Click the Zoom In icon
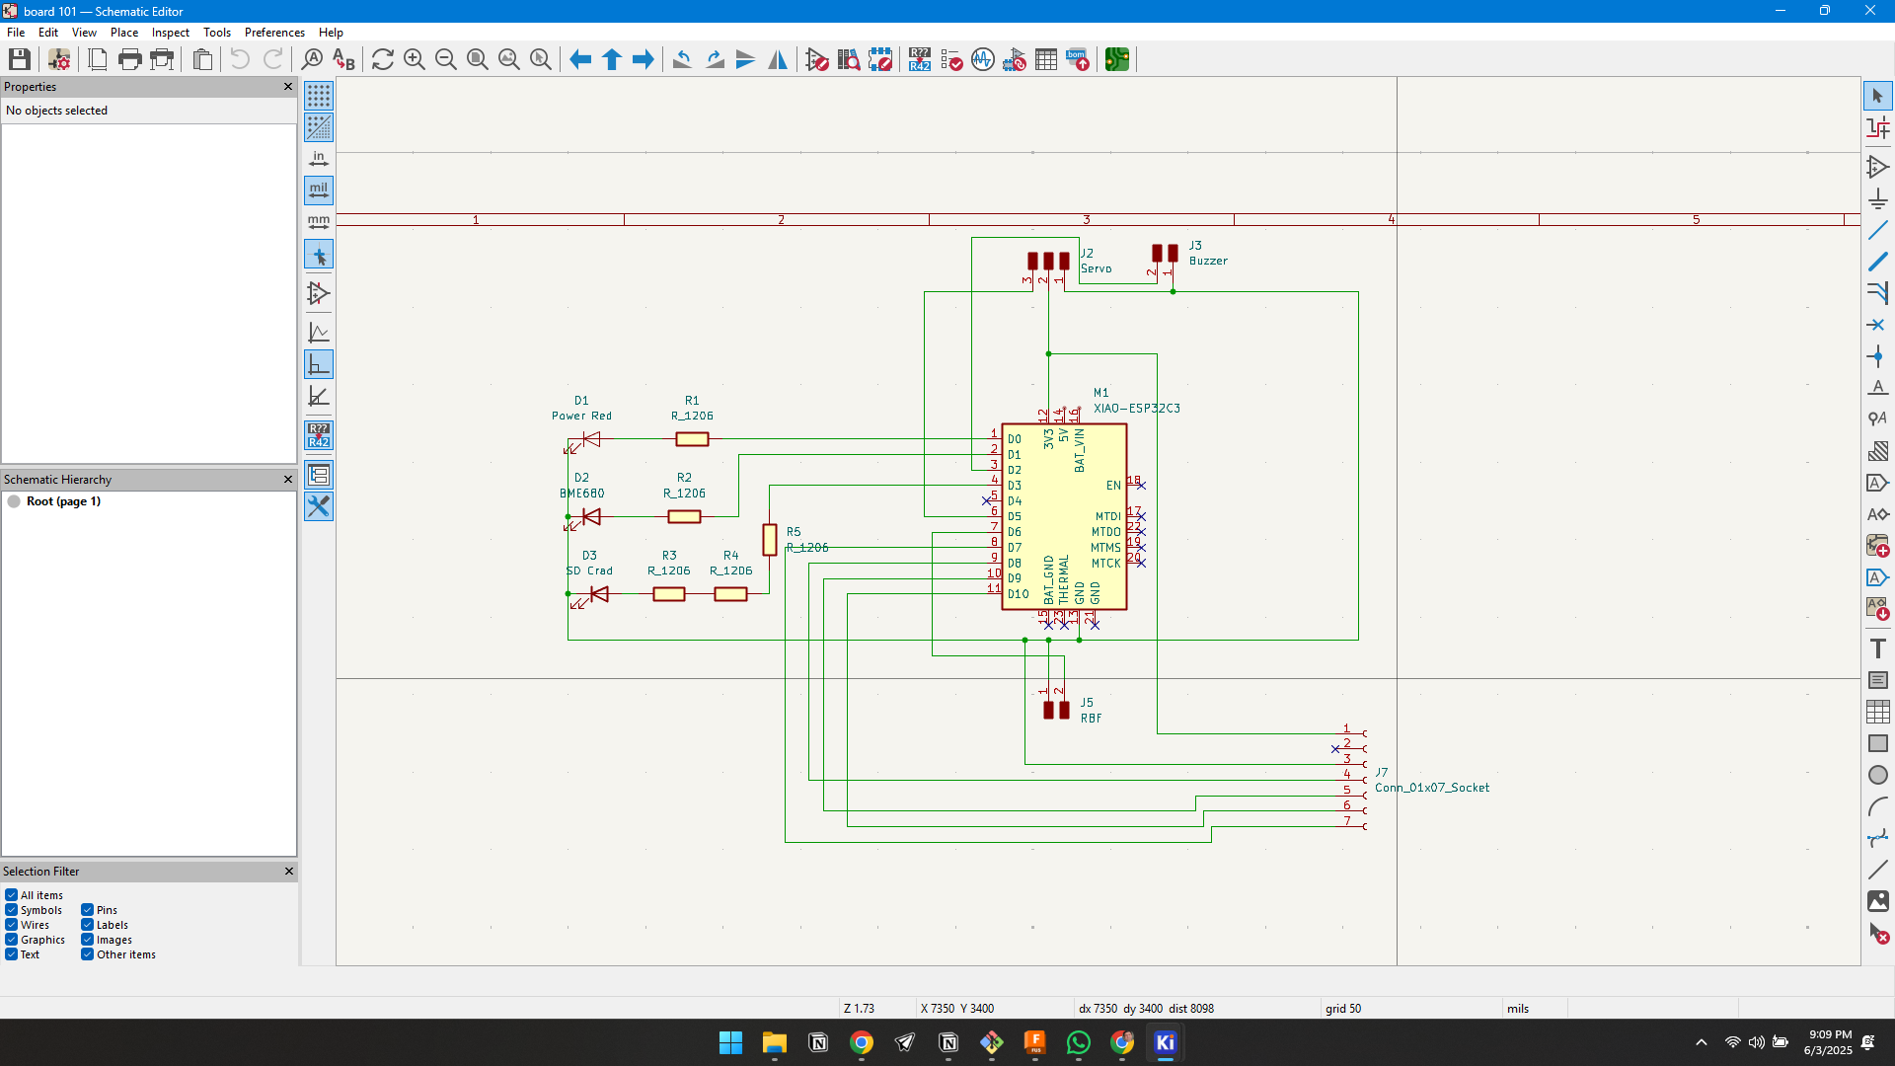The width and height of the screenshot is (1895, 1066). tap(415, 60)
